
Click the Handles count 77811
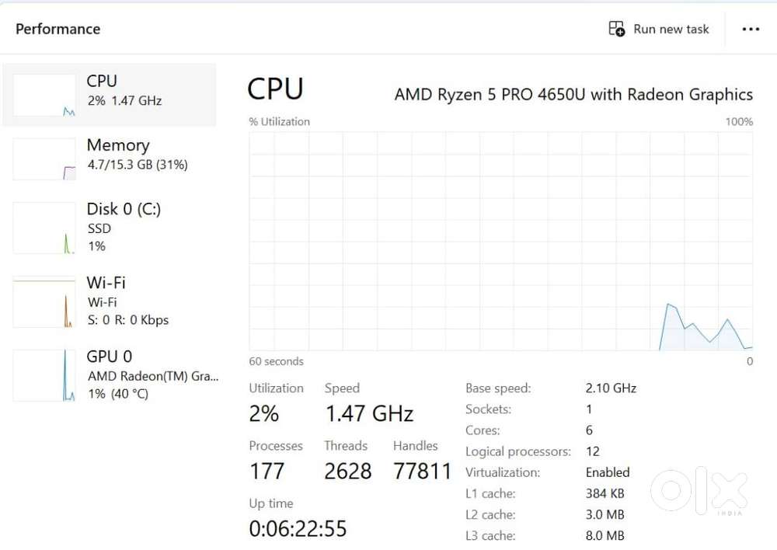(423, 471)
